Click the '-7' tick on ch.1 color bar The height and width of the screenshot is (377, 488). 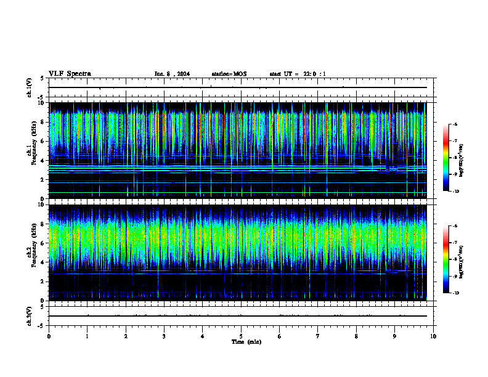point(455,141)
